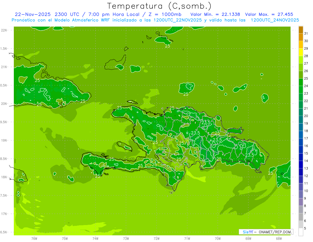The height and width of the screenshot is (242, 313).
Task: Click the '20N' latitude axis label
Action: [3, 104]
